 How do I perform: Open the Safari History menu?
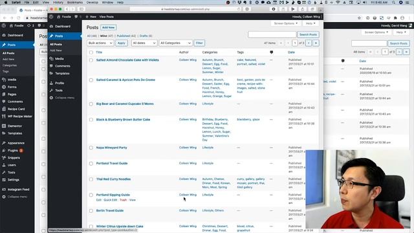pyautogui.click(x=58, y=3)
